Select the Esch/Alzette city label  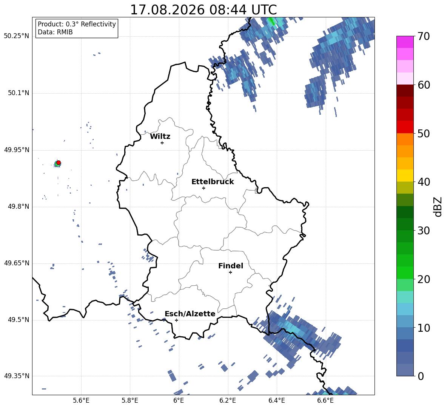click(190, 314)
